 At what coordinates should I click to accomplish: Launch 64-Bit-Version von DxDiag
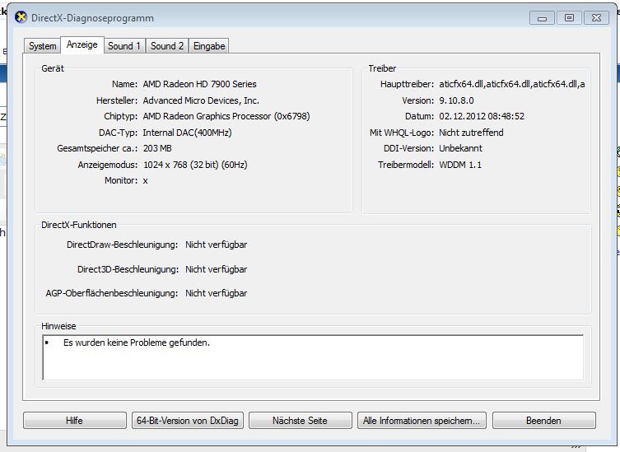[188, 421]
